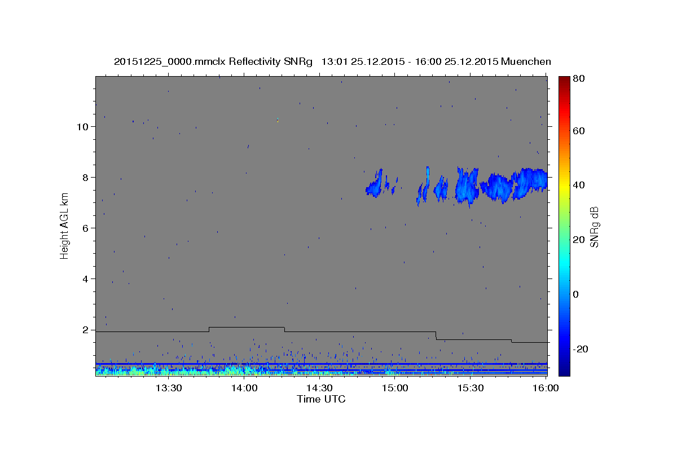This screenshot has width=677, height=451.
Task: Click the 16:00 time tick label
Action: 546,388
